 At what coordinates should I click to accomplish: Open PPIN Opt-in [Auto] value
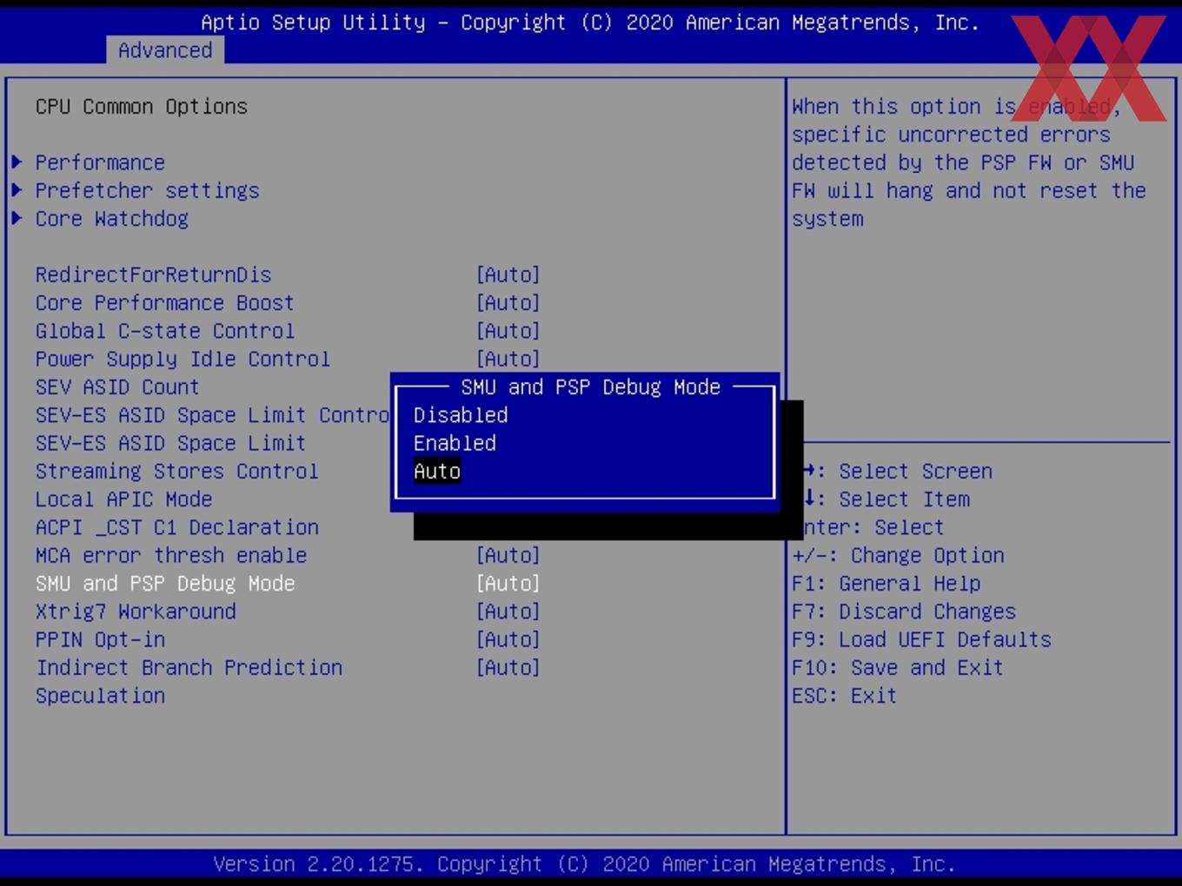508,639
